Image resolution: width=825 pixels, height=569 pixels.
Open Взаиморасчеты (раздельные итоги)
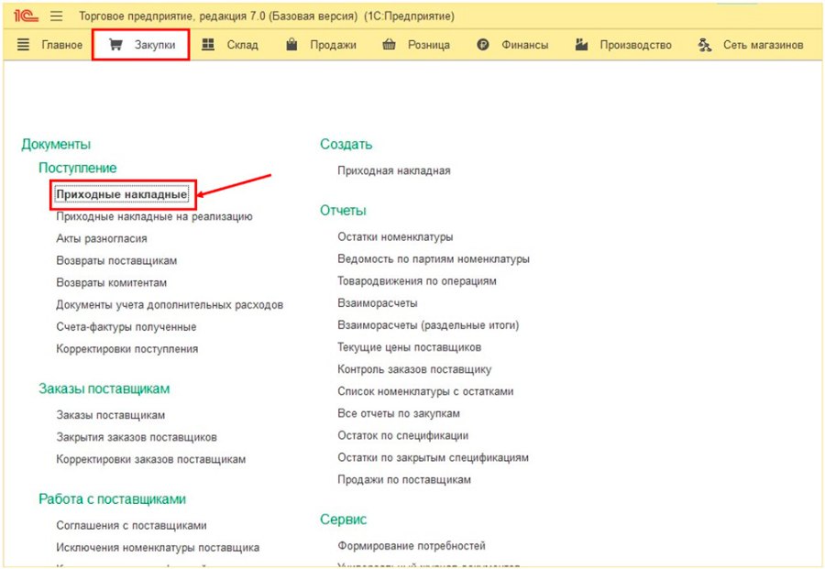click(x=428, y=325)
